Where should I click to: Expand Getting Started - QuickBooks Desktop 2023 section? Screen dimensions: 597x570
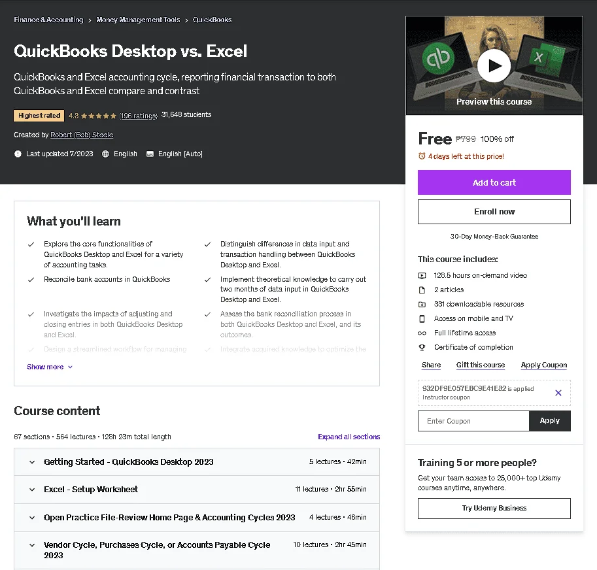(x=197, y=462)
